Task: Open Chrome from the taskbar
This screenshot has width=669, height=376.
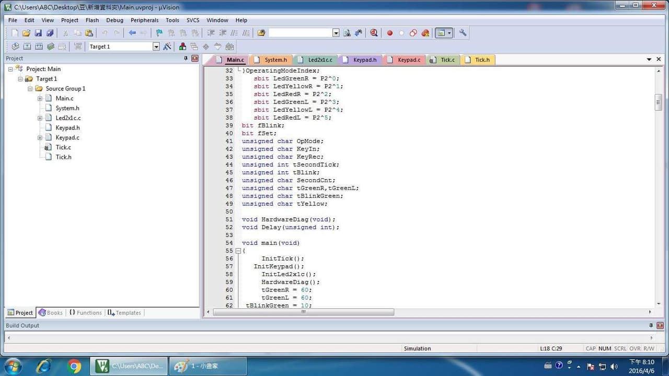Action: (74, 366)
